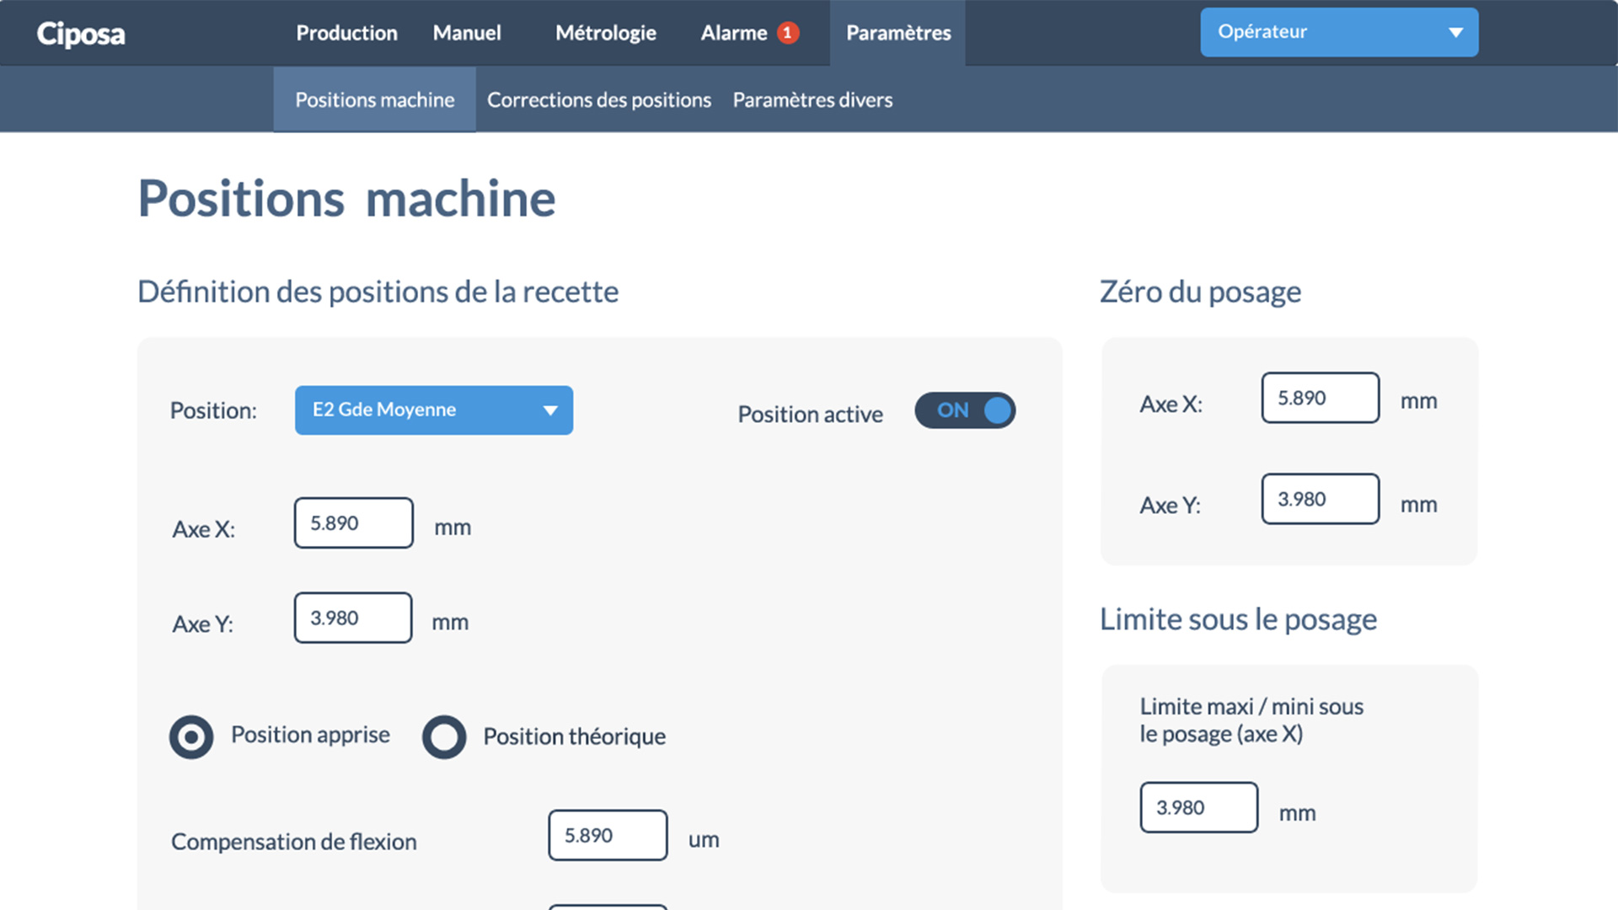
Task: Click the Ciposa logo
Action: point(81,34)
